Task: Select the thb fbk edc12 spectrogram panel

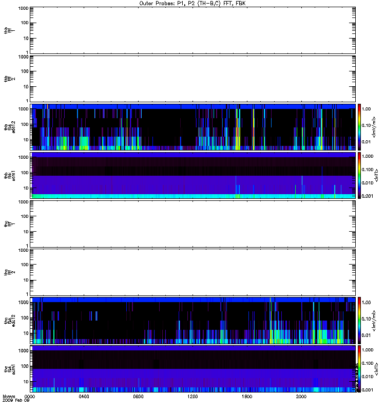Action: pyautogui.click(x=193, y=127)
